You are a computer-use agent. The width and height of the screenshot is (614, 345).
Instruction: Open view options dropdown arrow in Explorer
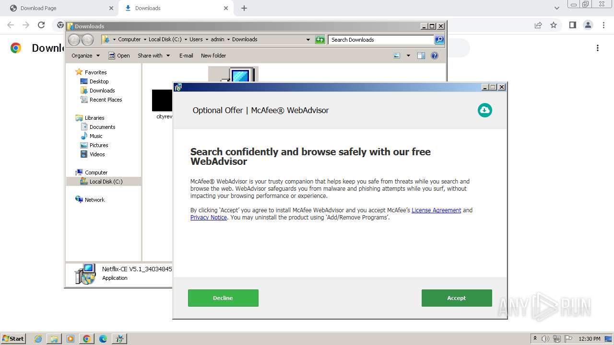coord(408,56)
